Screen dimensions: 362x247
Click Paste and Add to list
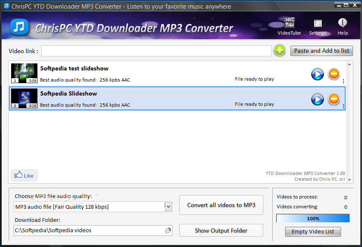click(321, 51)
